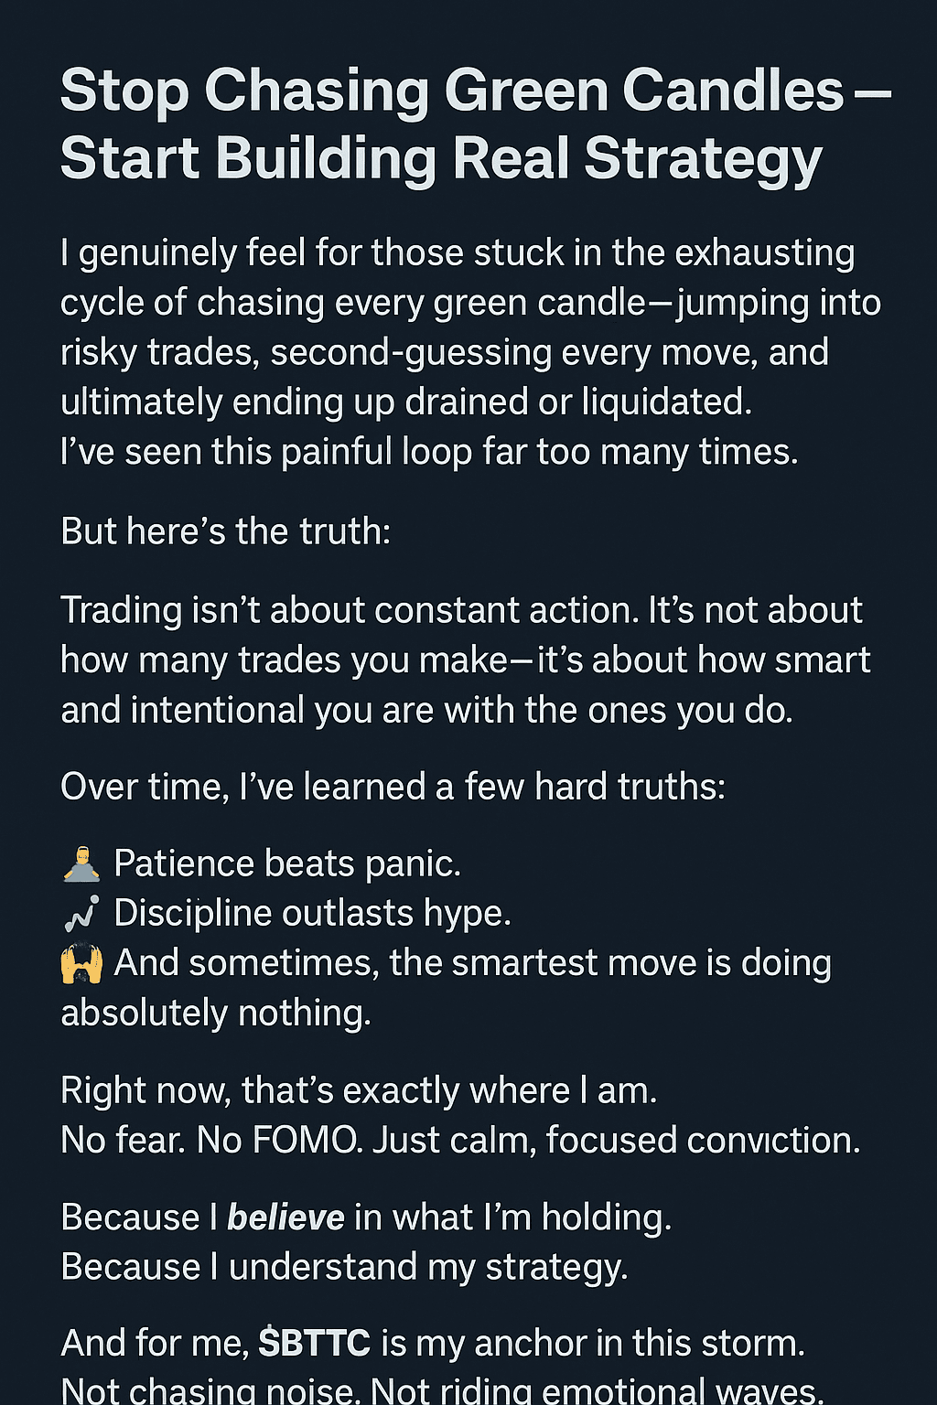Click the meditating person emoji beside Patience
937x1405 pixels.
point(81,864)
